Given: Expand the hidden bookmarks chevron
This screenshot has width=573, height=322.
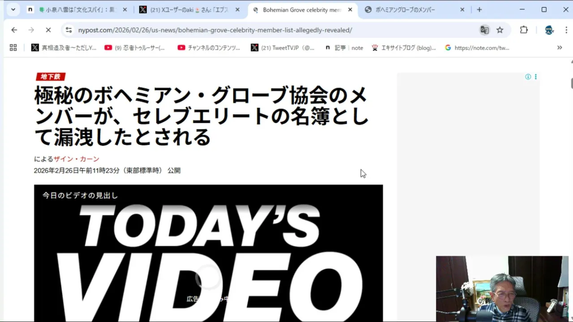Looking at the screenshot, I should tap(560, 47).
